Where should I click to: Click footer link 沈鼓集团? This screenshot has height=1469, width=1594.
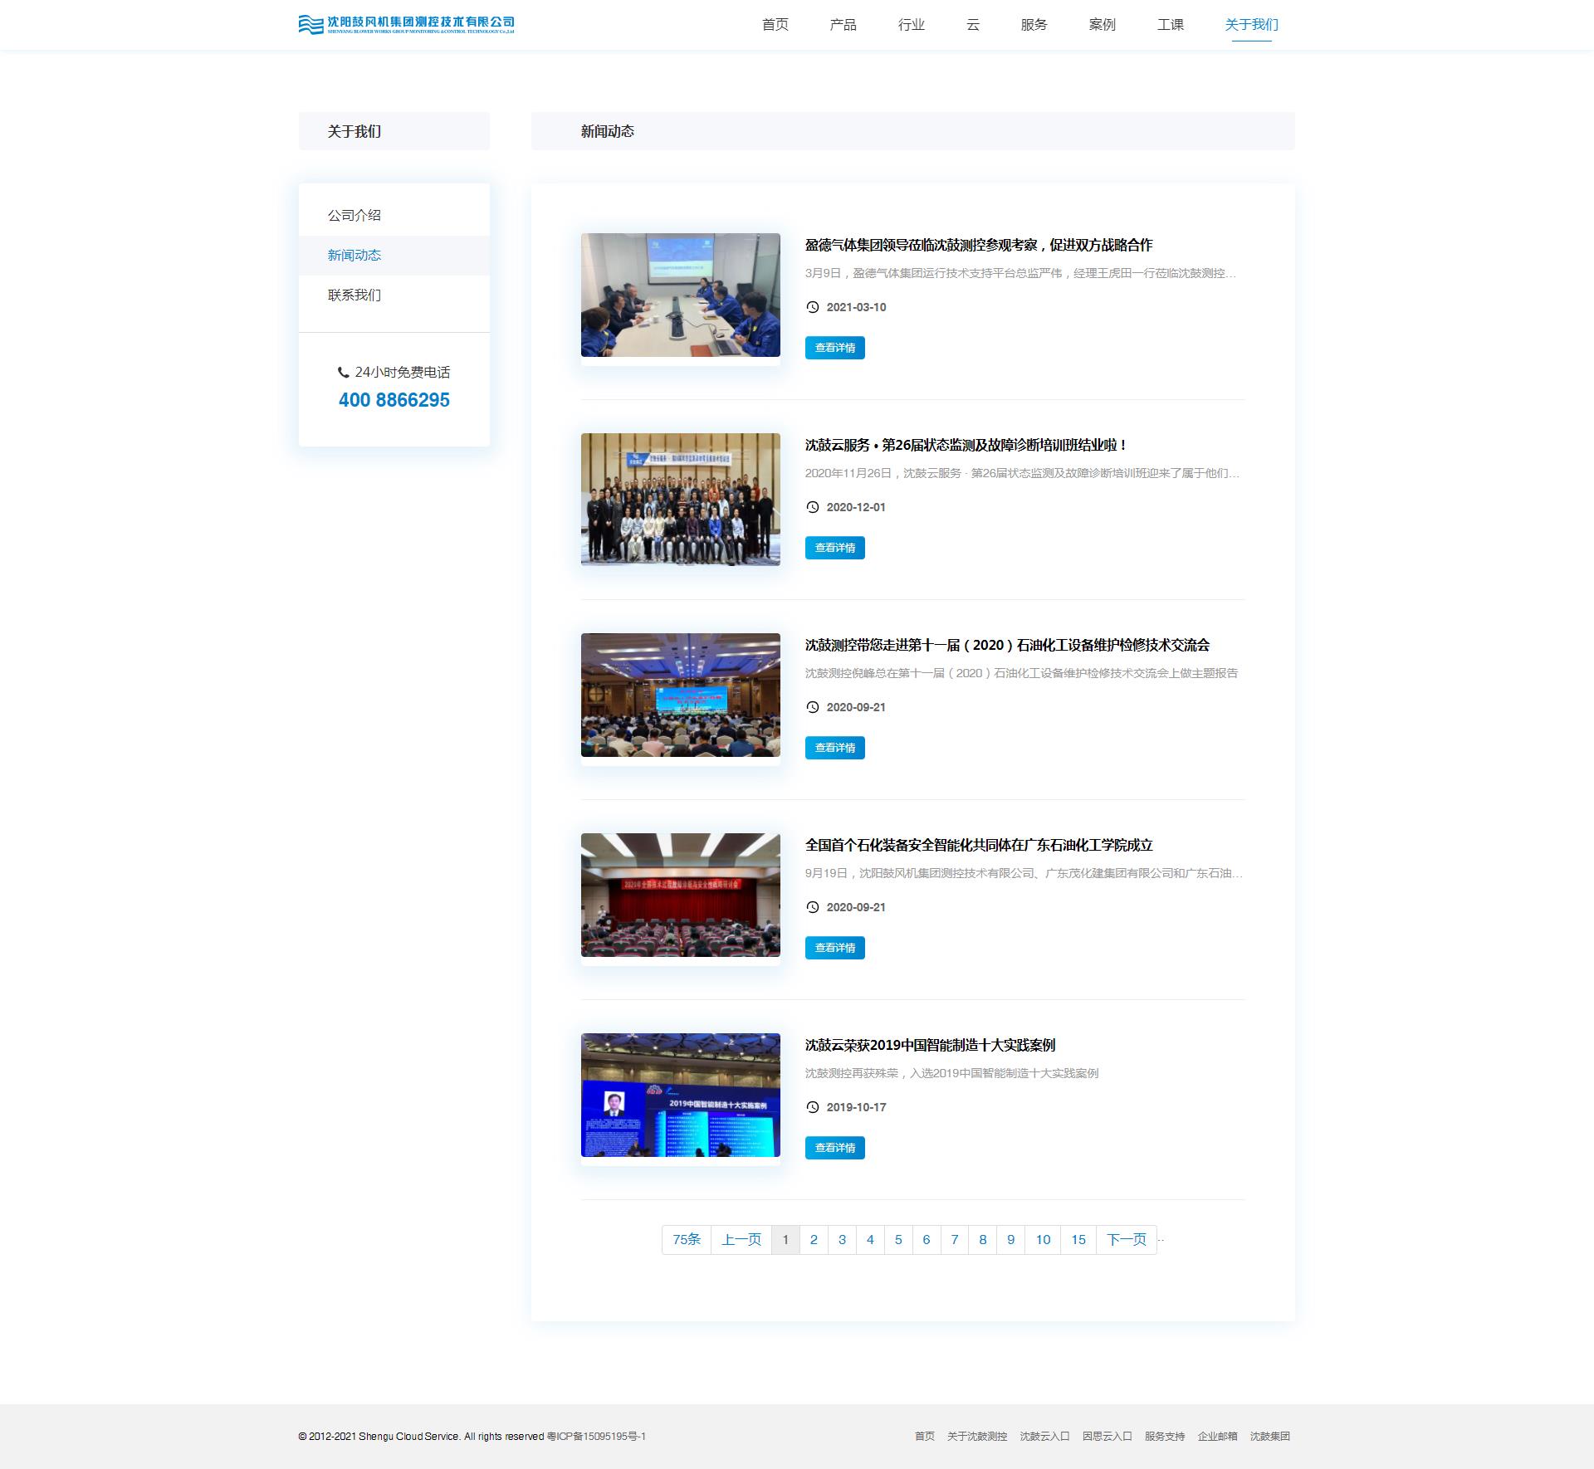1270,1437
